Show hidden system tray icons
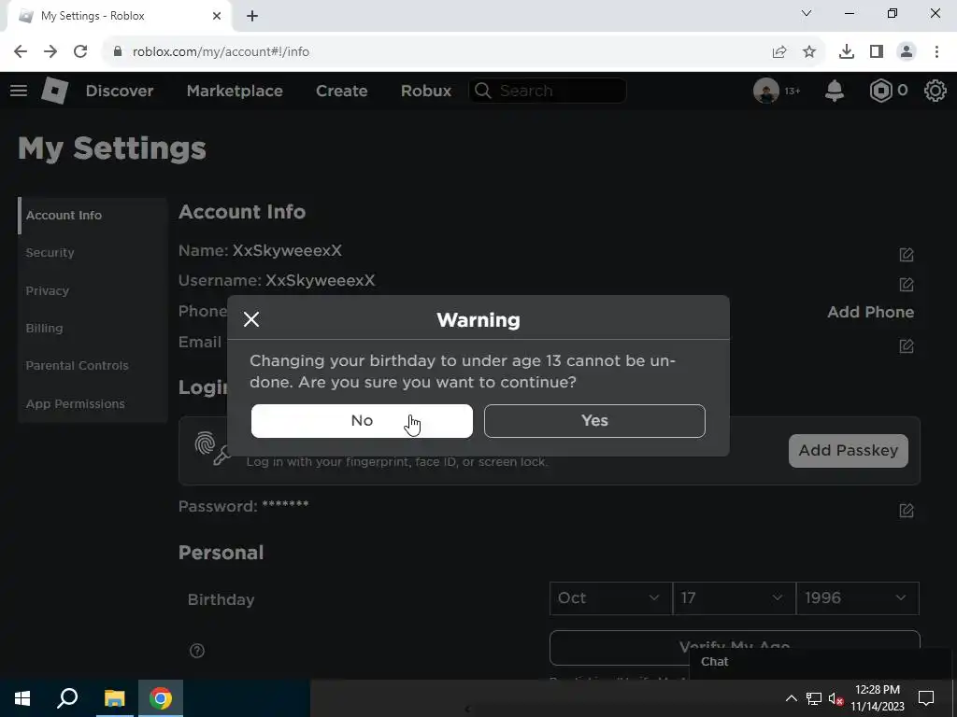 tap(791, 698)
